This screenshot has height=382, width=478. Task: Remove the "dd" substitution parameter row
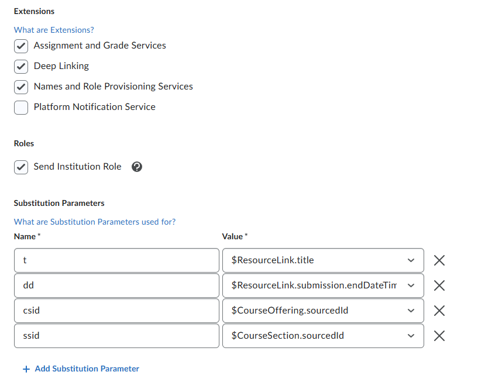[x=439, y=285]
